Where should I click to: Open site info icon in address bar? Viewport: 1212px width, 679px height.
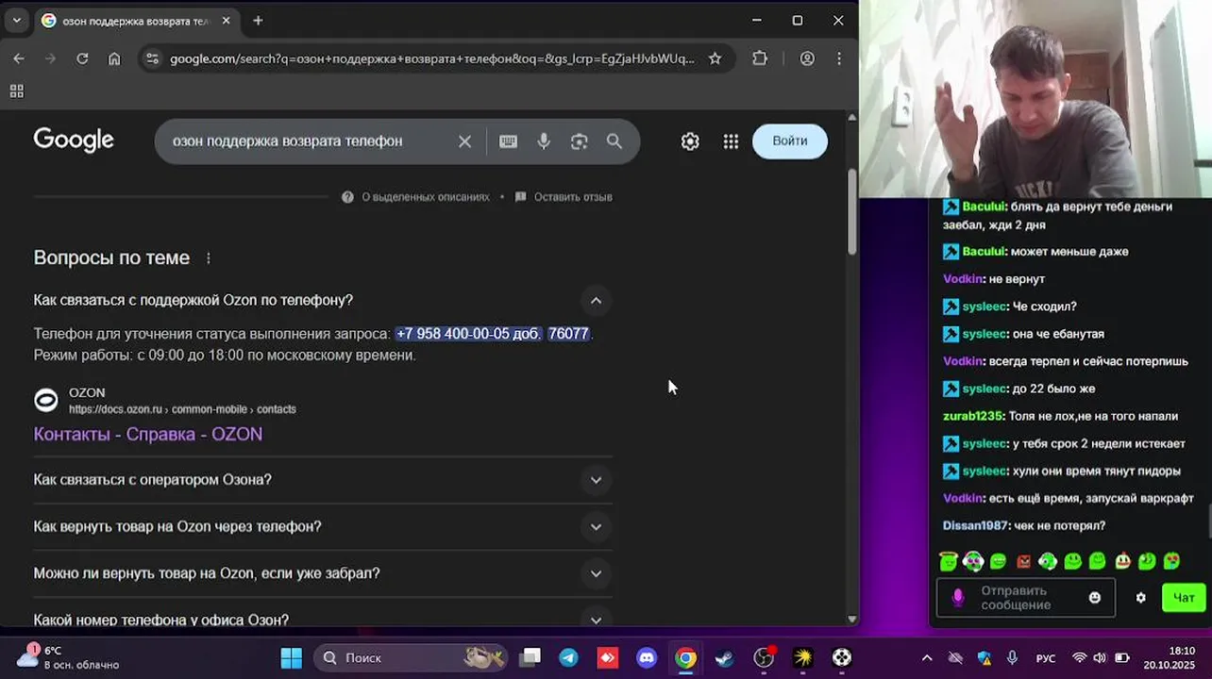152,58
